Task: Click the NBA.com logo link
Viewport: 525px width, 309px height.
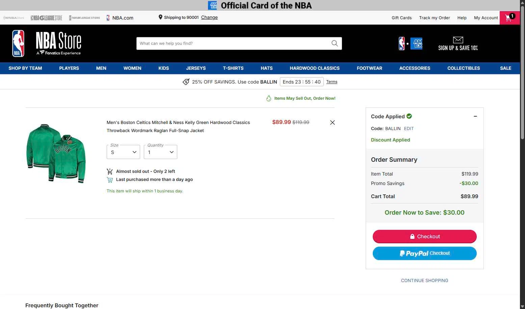Action: click(120, 18)
